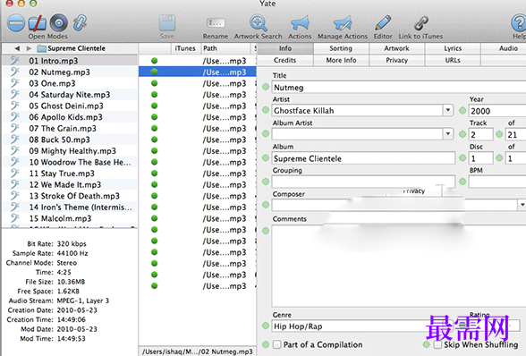
Task: Open the Composer dropdown arrow
Action: [522, 204]
